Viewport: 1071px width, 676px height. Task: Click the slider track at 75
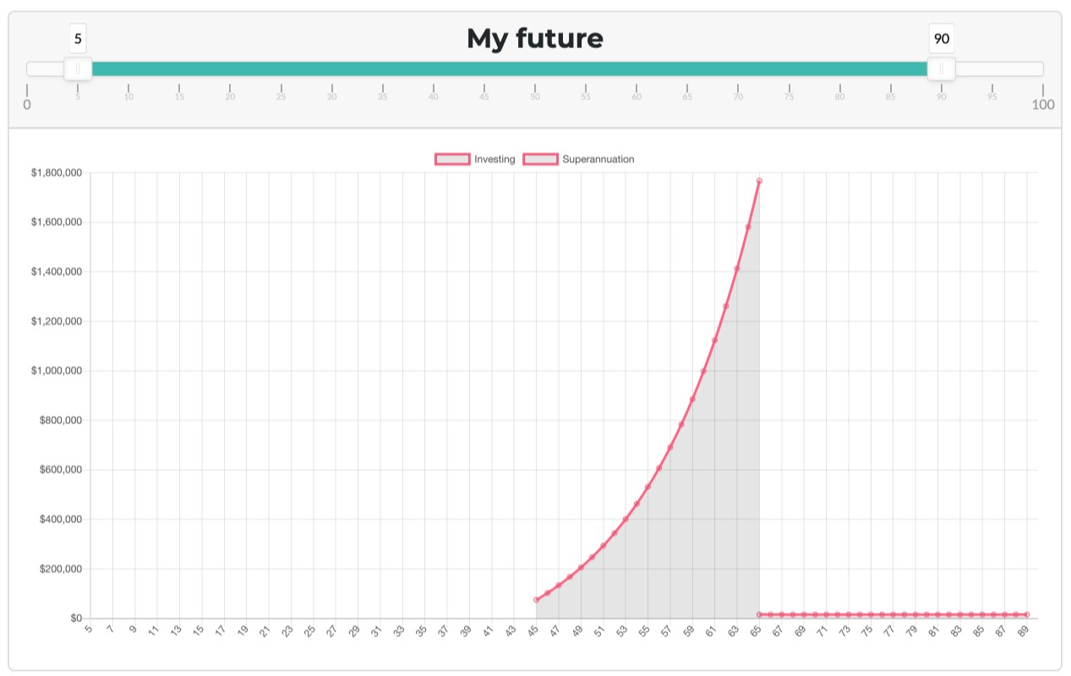(x=789, y=69)
